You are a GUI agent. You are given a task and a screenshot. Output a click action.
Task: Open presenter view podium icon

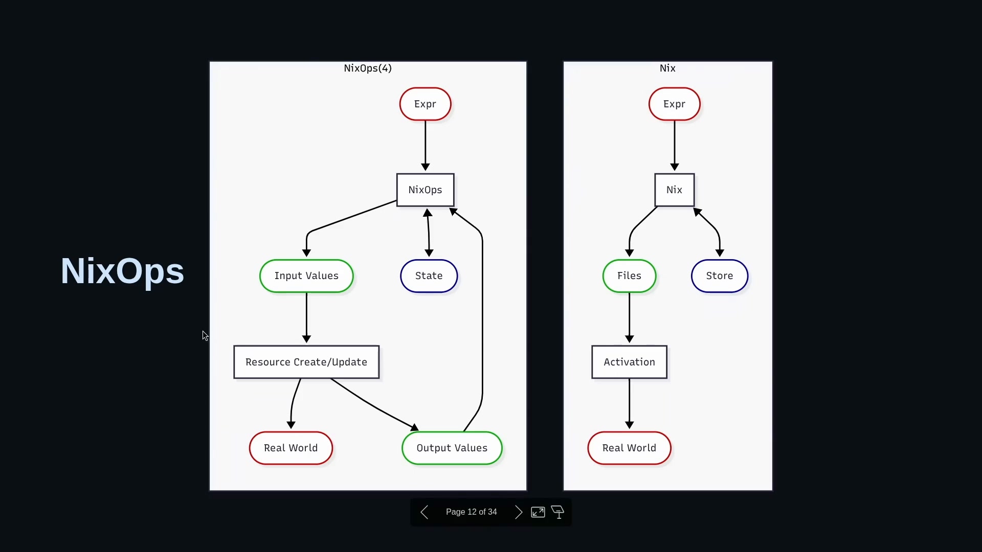tap(558, 512)
